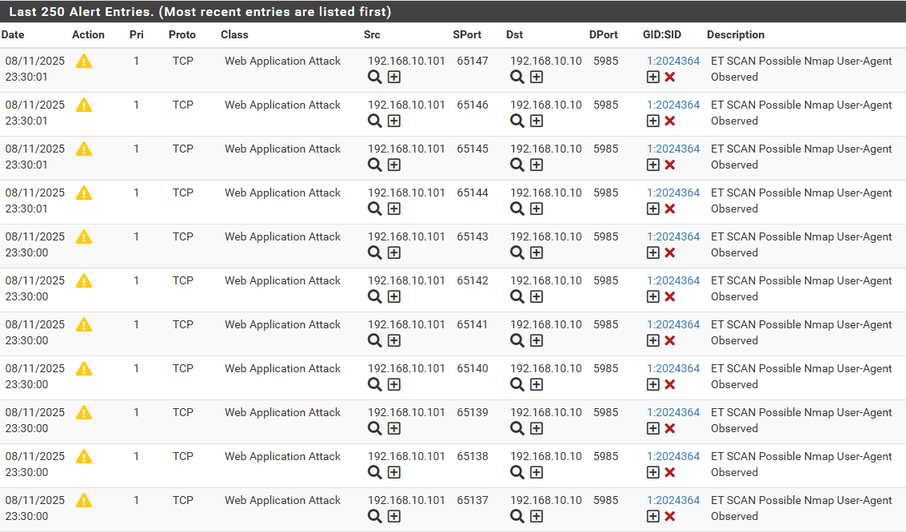The image size is (906, 532).
Task: Click 'Web Application Attack' in SPort 65141 row
Action: tap(282, 324)
